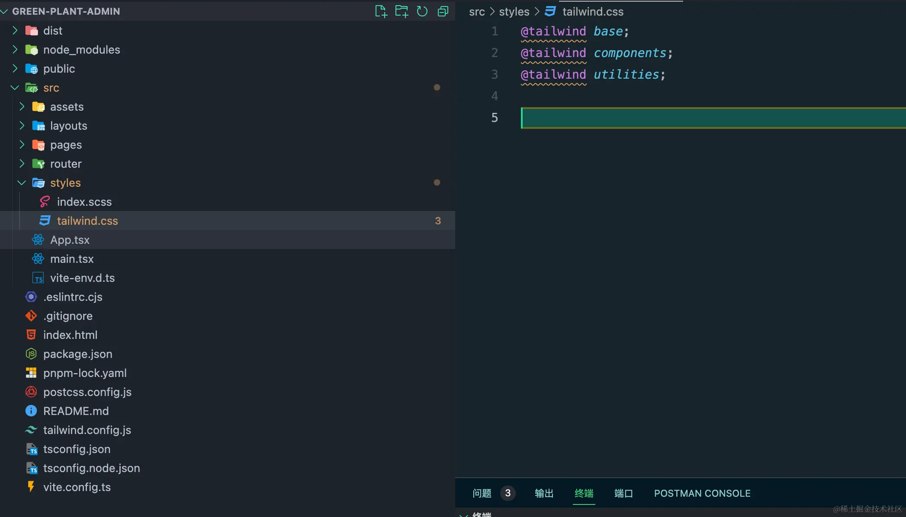Click the TS icon beside vite-env.d.ts
This screenshot has height=517, width=906.
tap(38, 278)
